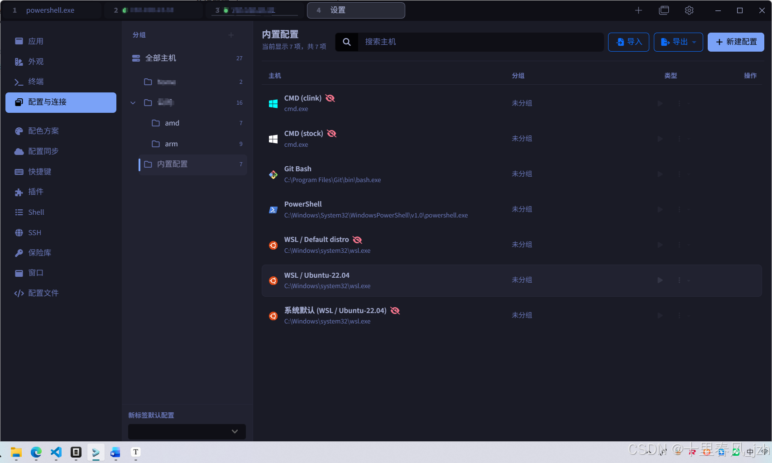Toggle visibility eye icon for WSL / Default distro
Screen dimensions: 772x463
[x=357, y=240]
